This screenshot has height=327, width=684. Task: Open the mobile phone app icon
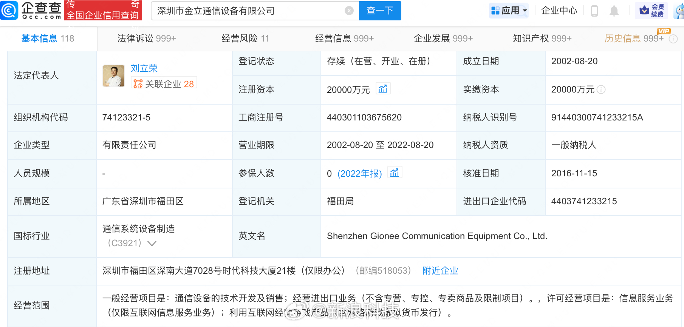pyautogui.click(x=594, y=11)
